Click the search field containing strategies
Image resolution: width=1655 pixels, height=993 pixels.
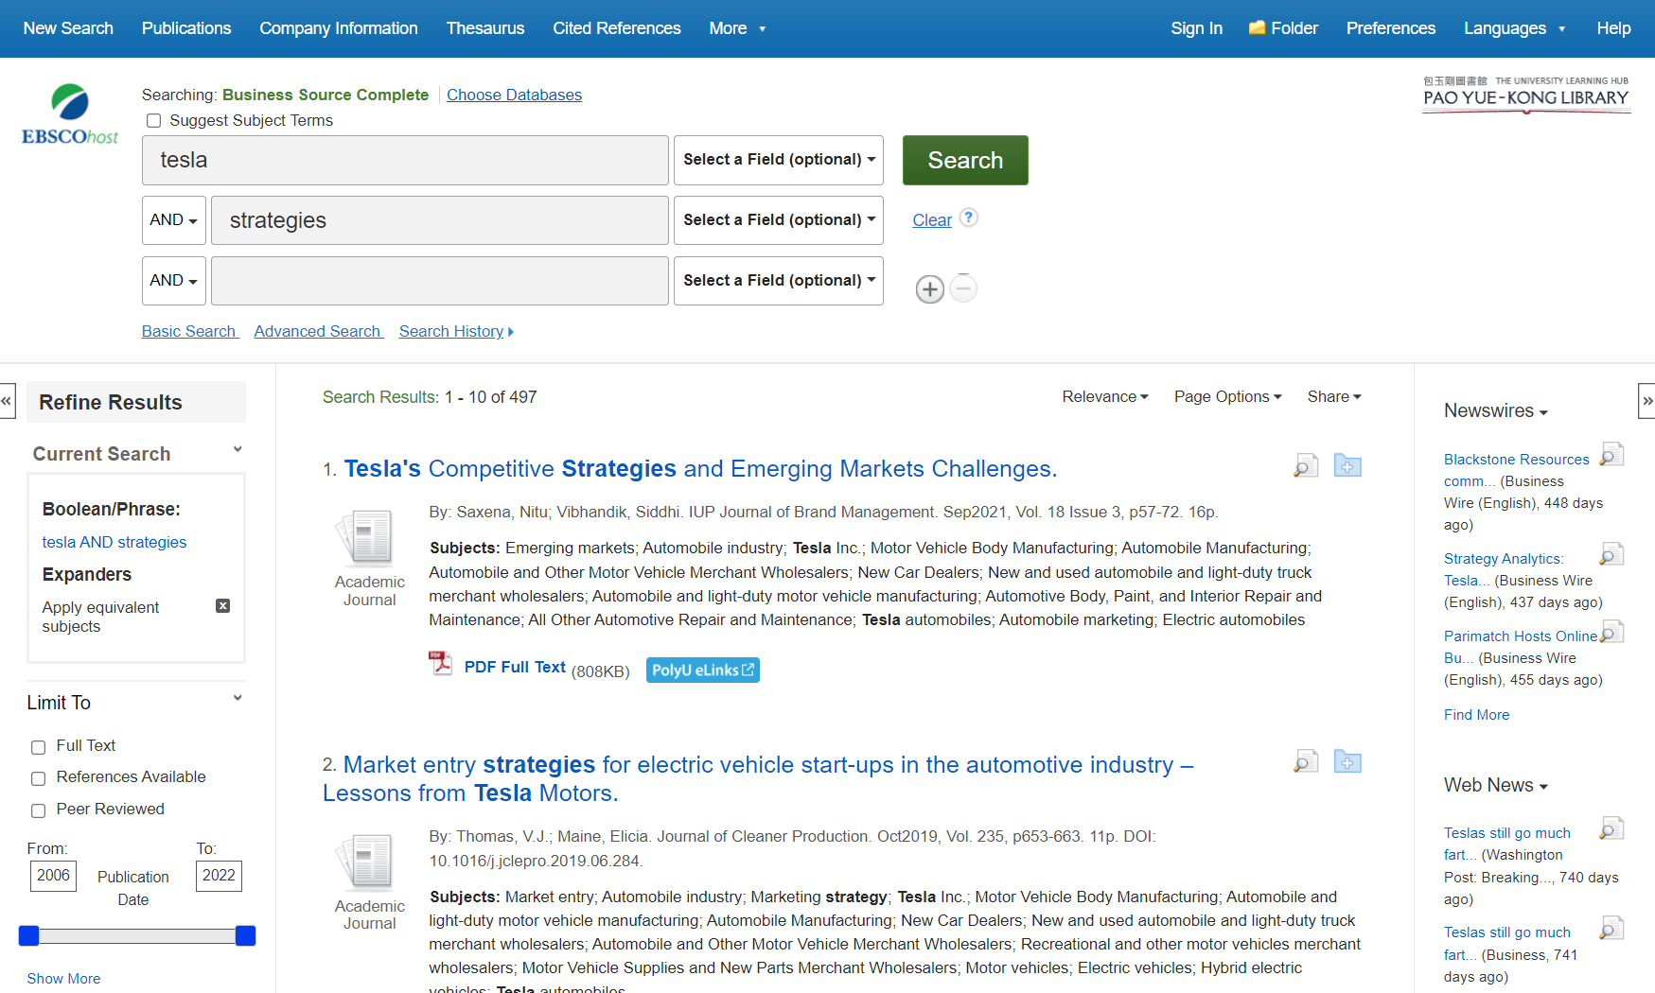440,220
